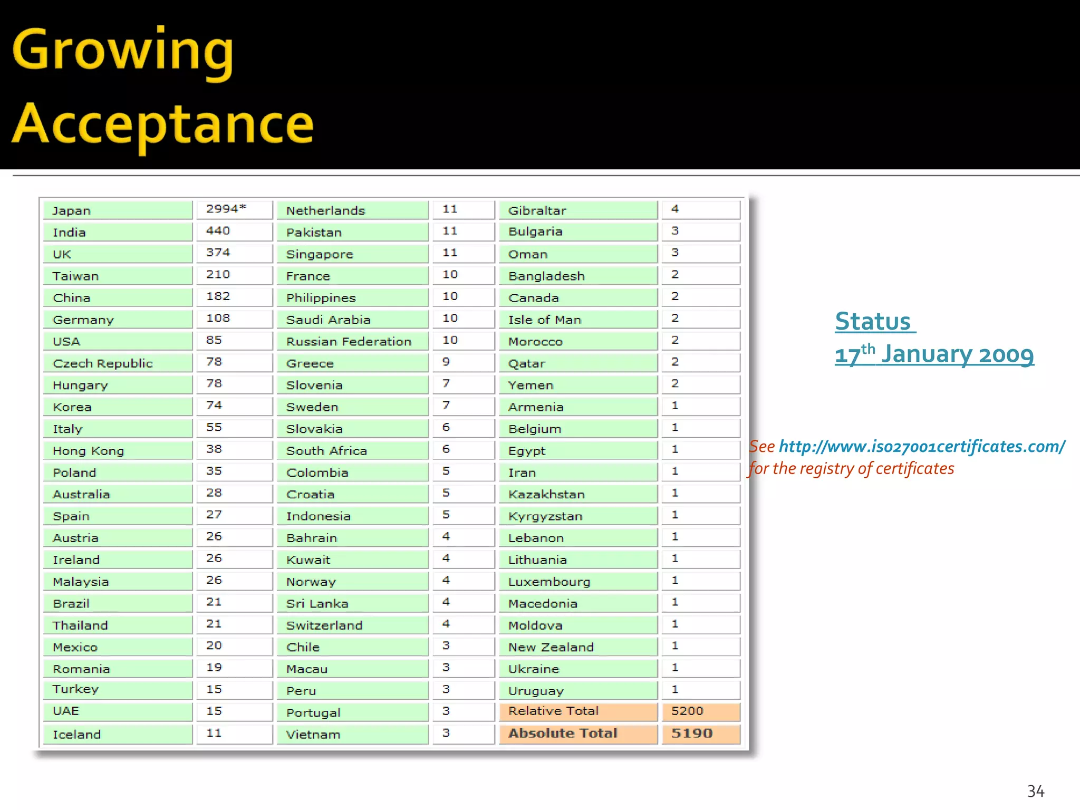
Task: Click the slide number 34
Action: tap(1036, 791)
